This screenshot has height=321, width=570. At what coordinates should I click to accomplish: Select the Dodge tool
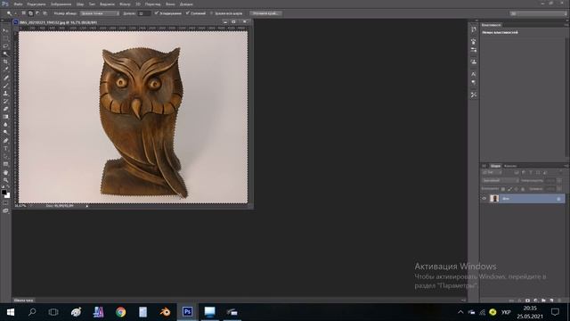5,133
